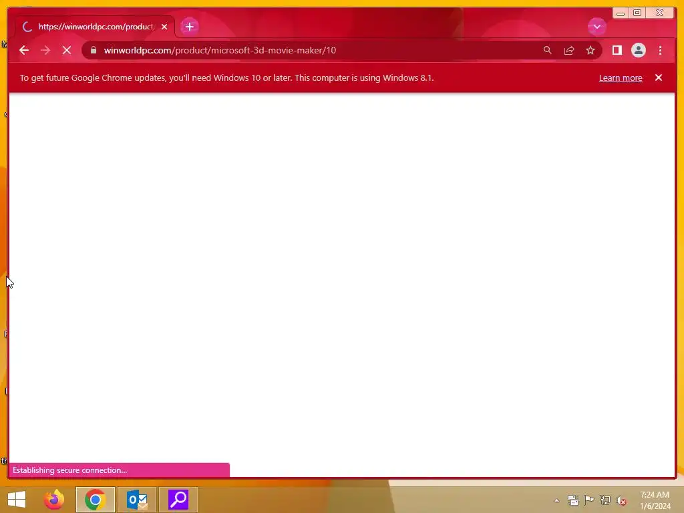Open the Chrome profile avatar menu
This screenshot has width=684, height=513.
638,50
